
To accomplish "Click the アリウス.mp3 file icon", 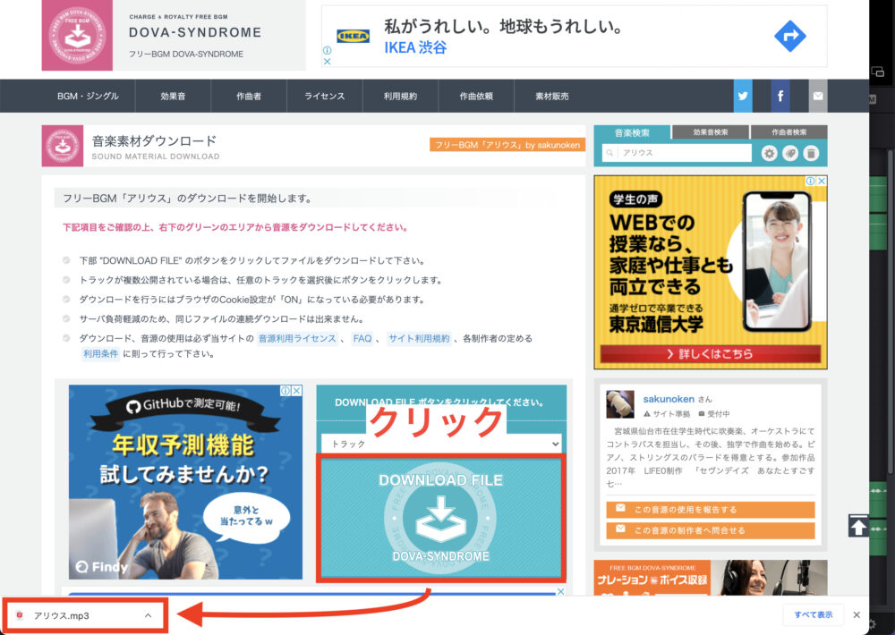I will [x=20, y=615].
